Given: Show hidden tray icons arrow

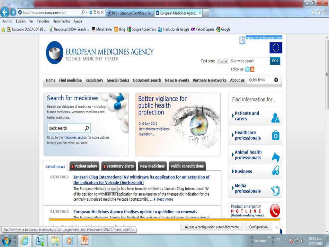Looking at the screenshot, I should pyautogui.click(x=285, y=241).
